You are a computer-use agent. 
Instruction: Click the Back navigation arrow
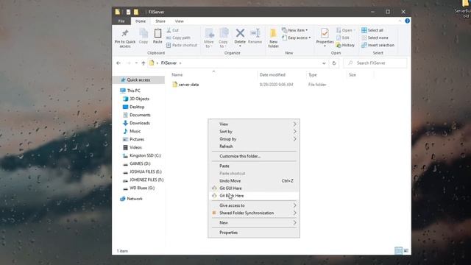tap(118, 63)
